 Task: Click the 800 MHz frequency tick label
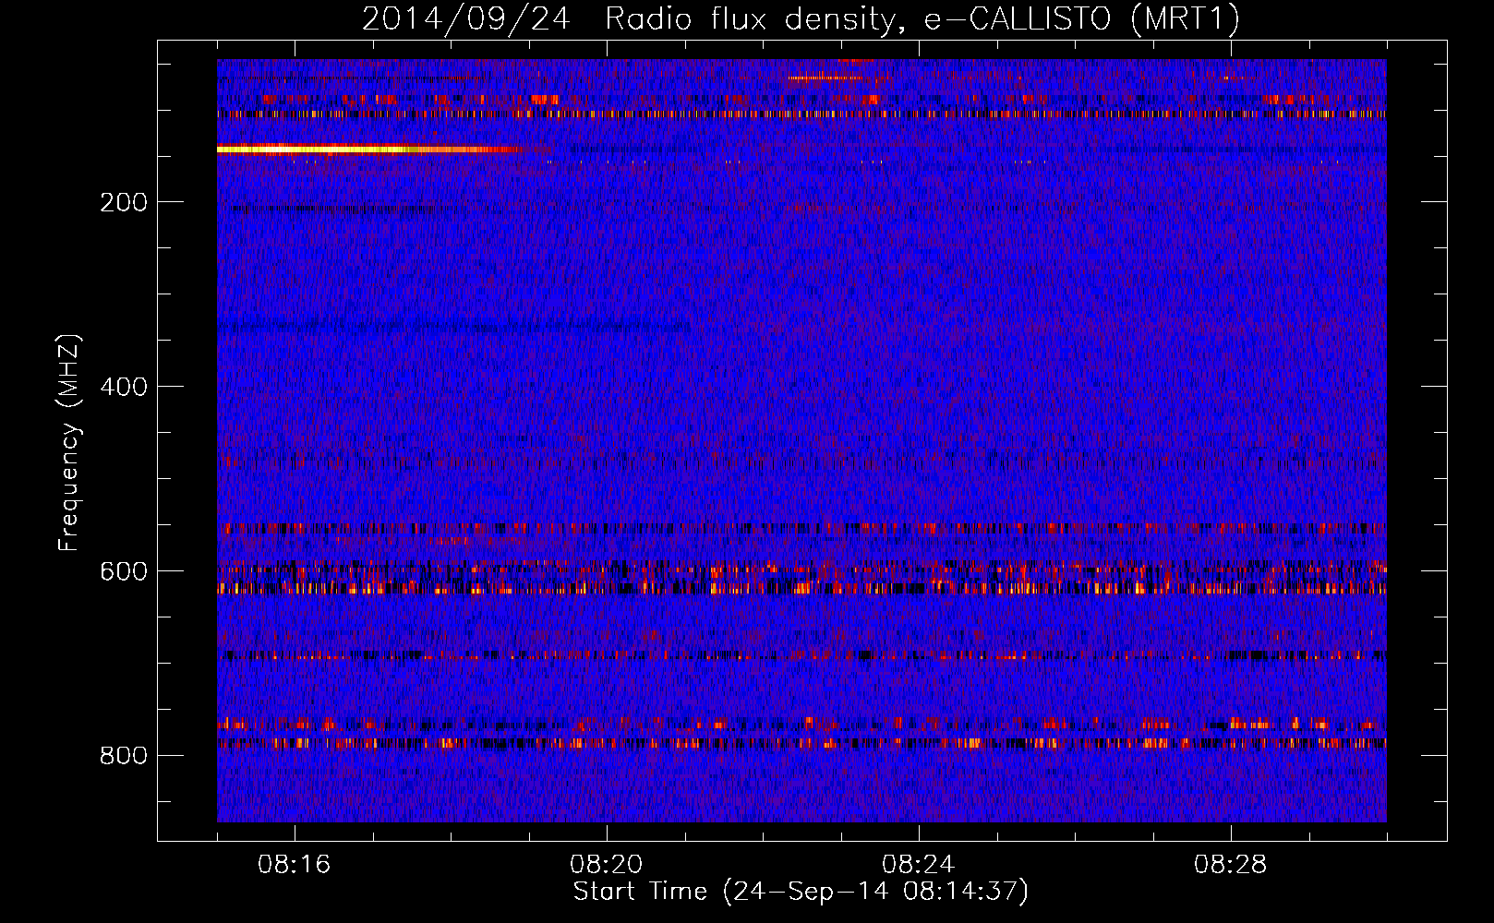[124, 756]
